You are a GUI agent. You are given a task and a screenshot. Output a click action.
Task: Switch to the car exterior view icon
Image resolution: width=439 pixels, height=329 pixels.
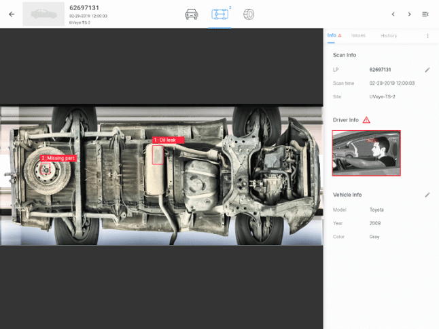192,14
